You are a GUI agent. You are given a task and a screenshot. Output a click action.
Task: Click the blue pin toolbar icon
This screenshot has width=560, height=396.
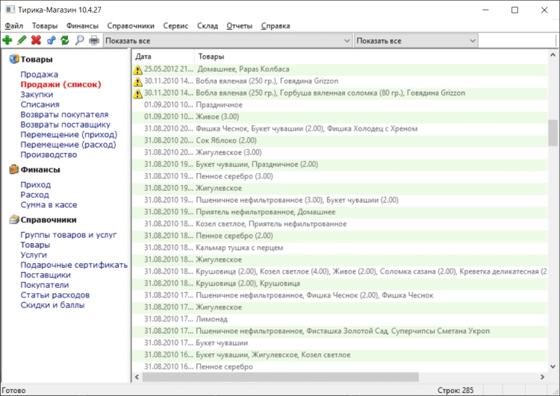[x=51, y=40]
